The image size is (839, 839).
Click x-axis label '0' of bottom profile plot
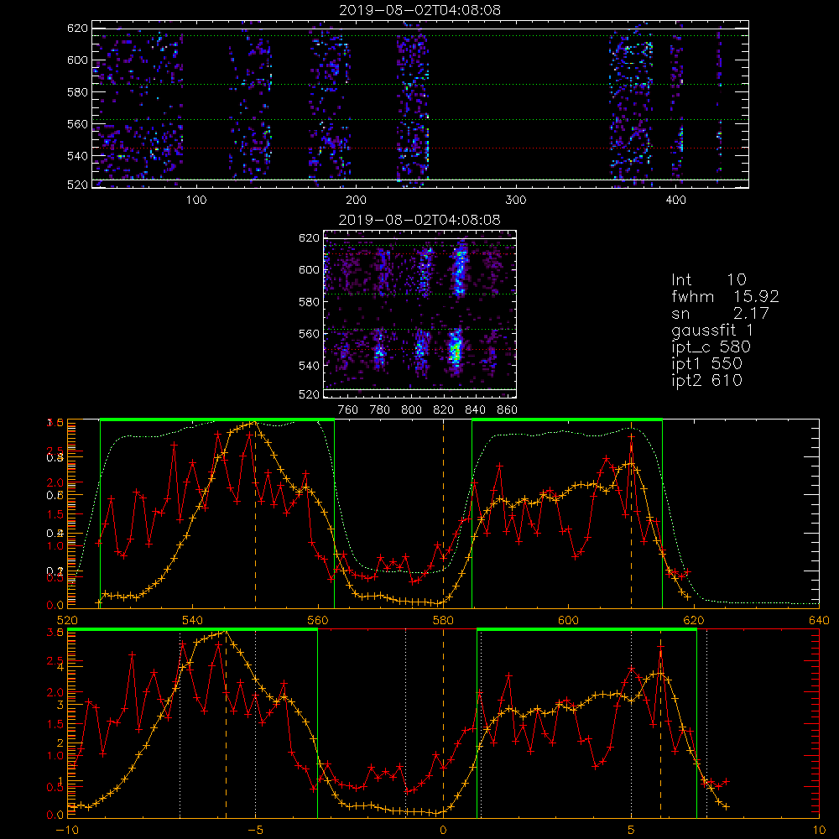[x=443, y=831]
